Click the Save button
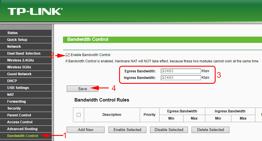262x141 pixels. click(x=82, y=89)
